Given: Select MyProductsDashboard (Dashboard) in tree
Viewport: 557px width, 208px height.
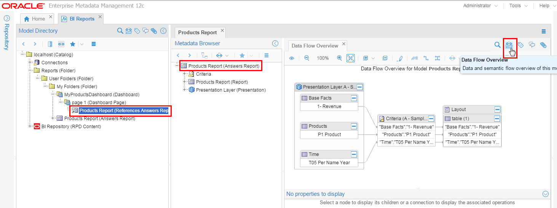Looking at the screenshot, I should click(102, 94).
